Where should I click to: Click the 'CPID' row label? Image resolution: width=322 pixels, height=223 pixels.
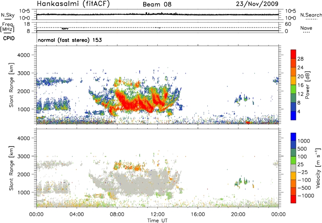[x=9, y=38]
